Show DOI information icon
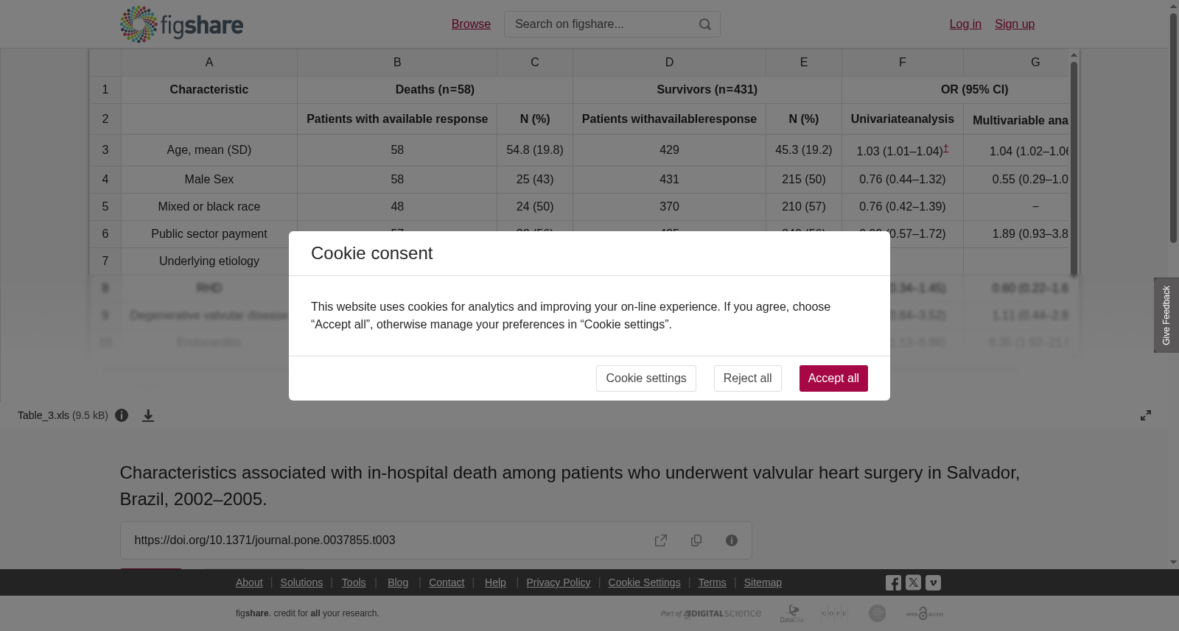 coord(732,540)
